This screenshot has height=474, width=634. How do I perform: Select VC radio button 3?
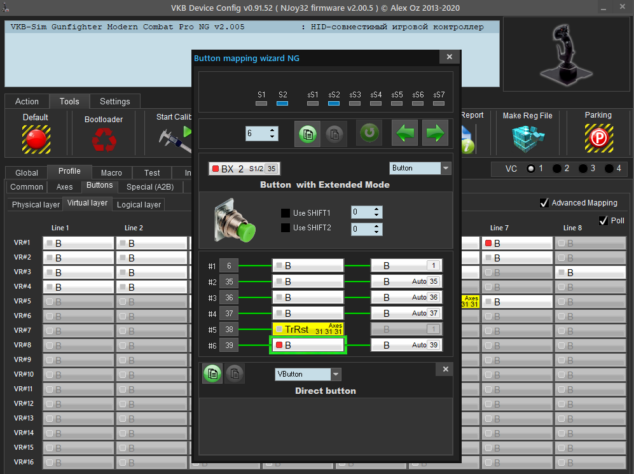pyautogui.click(x=582, y=169)
